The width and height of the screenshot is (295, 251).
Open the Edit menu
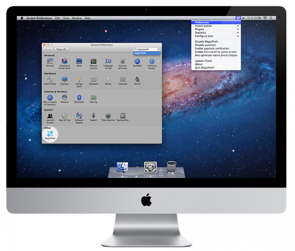click(x=57, y=18)
